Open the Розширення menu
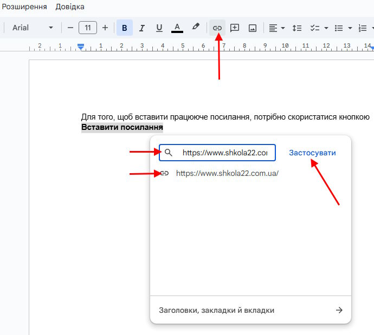Screen dimensions: 374x335 click(x=23, y=7)
